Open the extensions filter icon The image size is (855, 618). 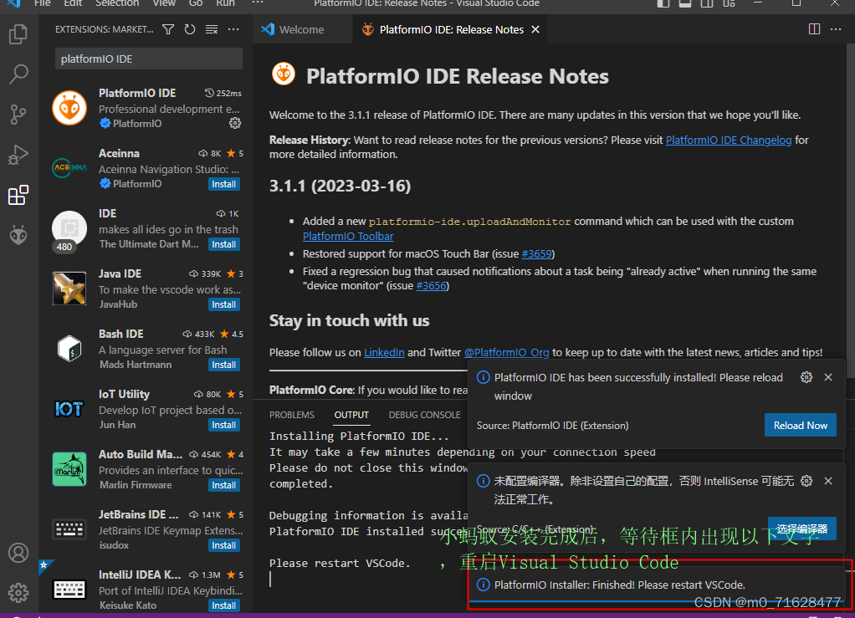[x=167, y=28]
